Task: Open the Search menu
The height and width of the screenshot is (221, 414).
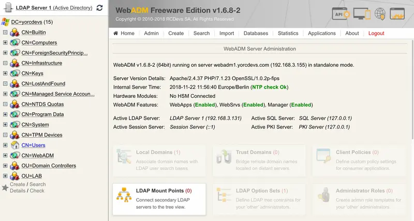Action: pos(201,33)
